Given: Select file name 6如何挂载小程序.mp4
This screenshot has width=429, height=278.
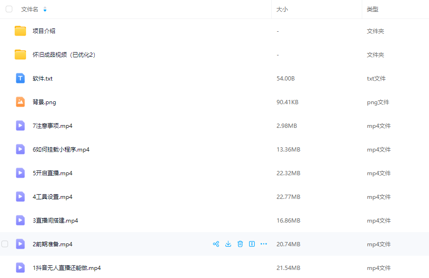Looking at the screenshot, I should 61,150.
